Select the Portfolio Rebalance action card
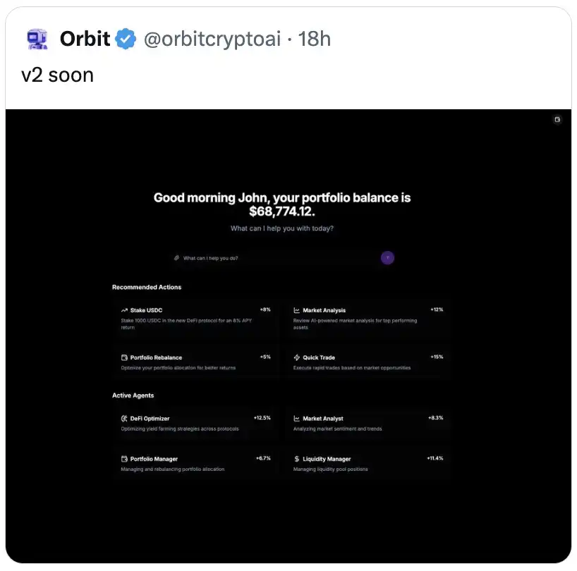Screen dimensions: 577x571 click(x=195, y=362)
